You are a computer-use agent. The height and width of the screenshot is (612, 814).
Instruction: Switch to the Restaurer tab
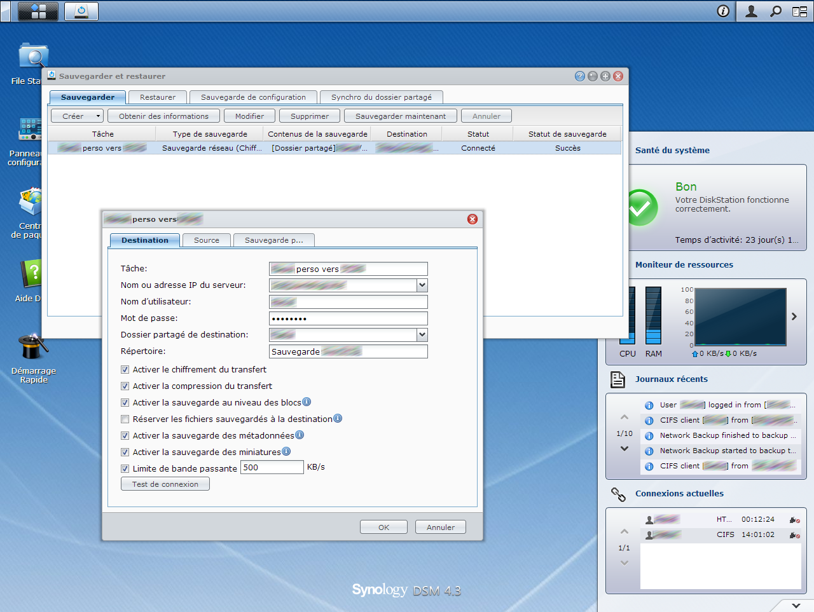158,97
